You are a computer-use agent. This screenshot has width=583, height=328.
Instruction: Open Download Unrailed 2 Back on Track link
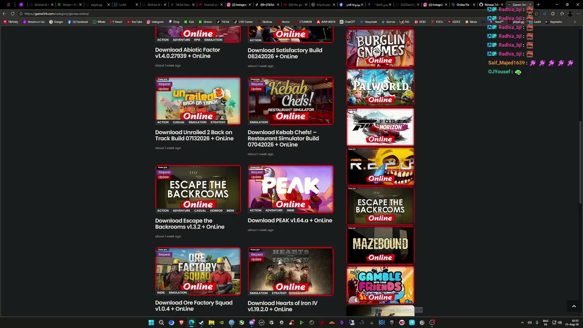pyautogui.click(x=194, y=135)
